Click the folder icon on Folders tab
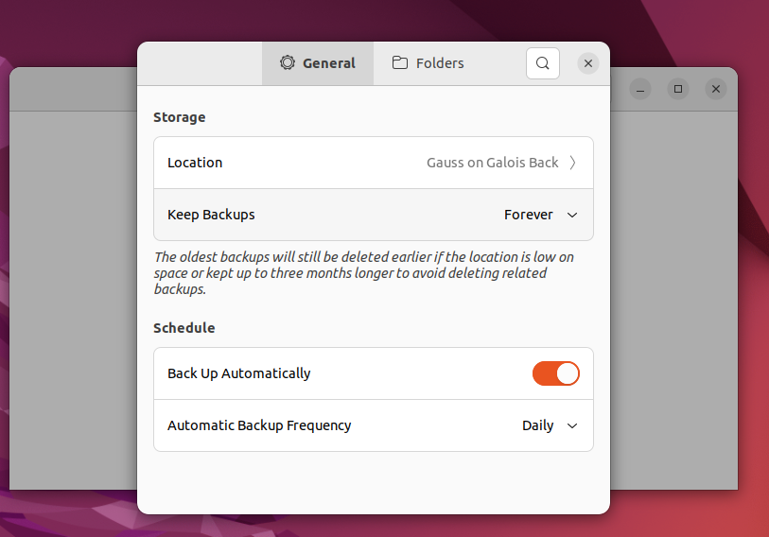This screenshot has height=537, width=769. click(x=400, y=63)
